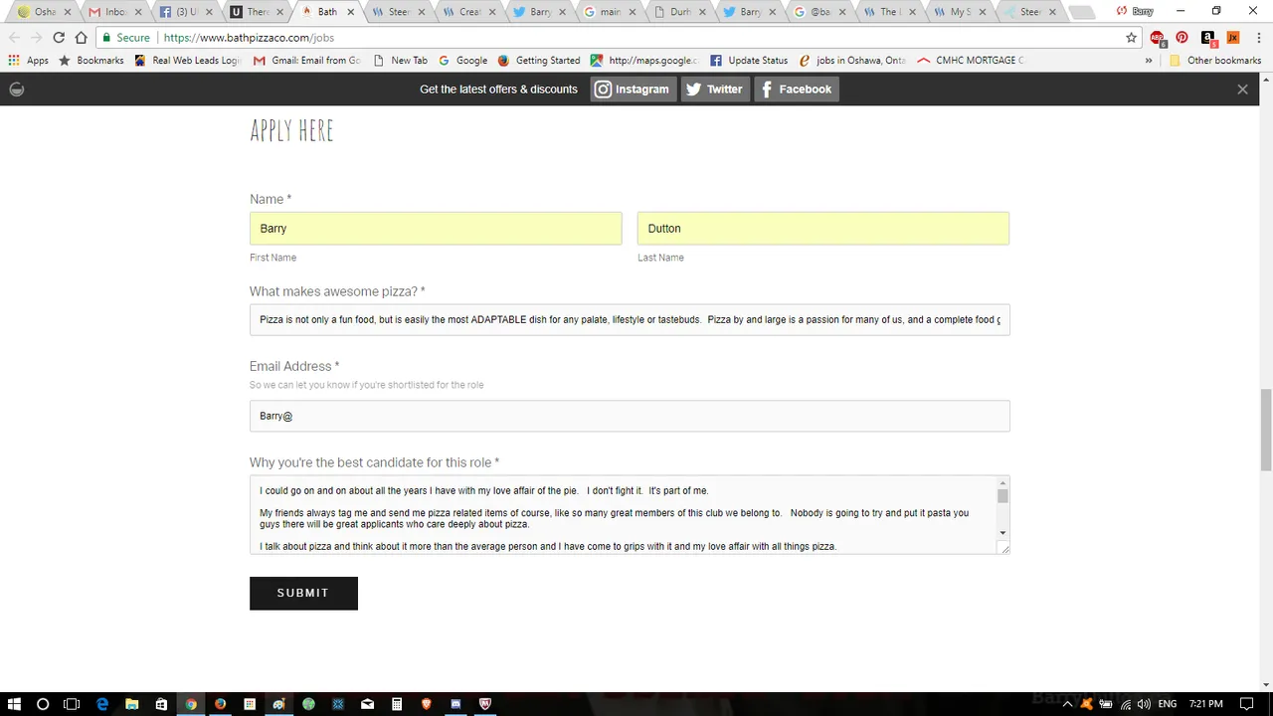1273x716 pixels.
Task: Open the Other bookmarks folder
Action: click(x=1215, y=61)
